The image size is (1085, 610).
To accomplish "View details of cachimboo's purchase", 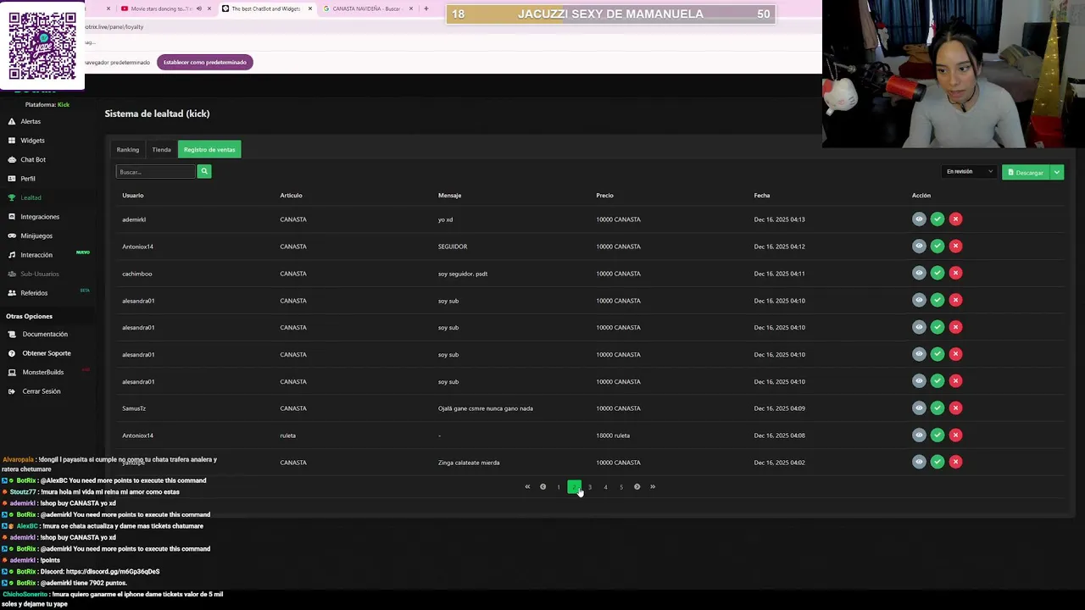I will click(919, 273).
